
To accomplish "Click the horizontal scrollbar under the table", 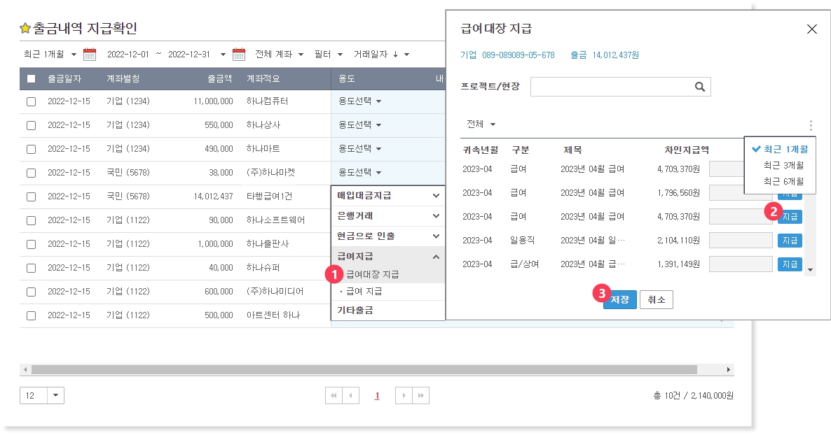I will pyautogui.click(x=364, y=369).
